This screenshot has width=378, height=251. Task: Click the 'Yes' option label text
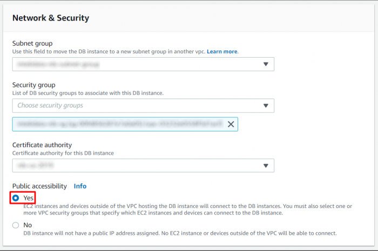coord(29,198)
